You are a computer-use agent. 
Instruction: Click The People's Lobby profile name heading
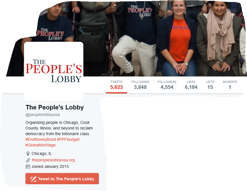tap(55, 107)
